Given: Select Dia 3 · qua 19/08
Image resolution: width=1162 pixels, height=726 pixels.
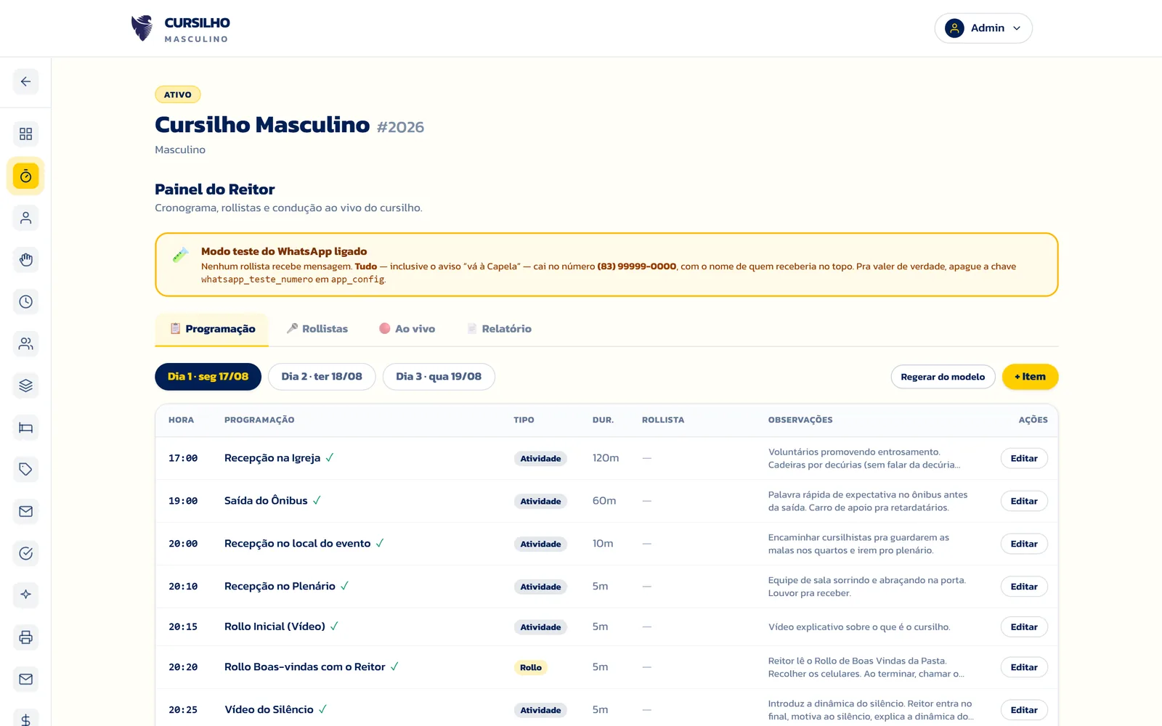Looking at the screenshot, I should pos(439,376).
